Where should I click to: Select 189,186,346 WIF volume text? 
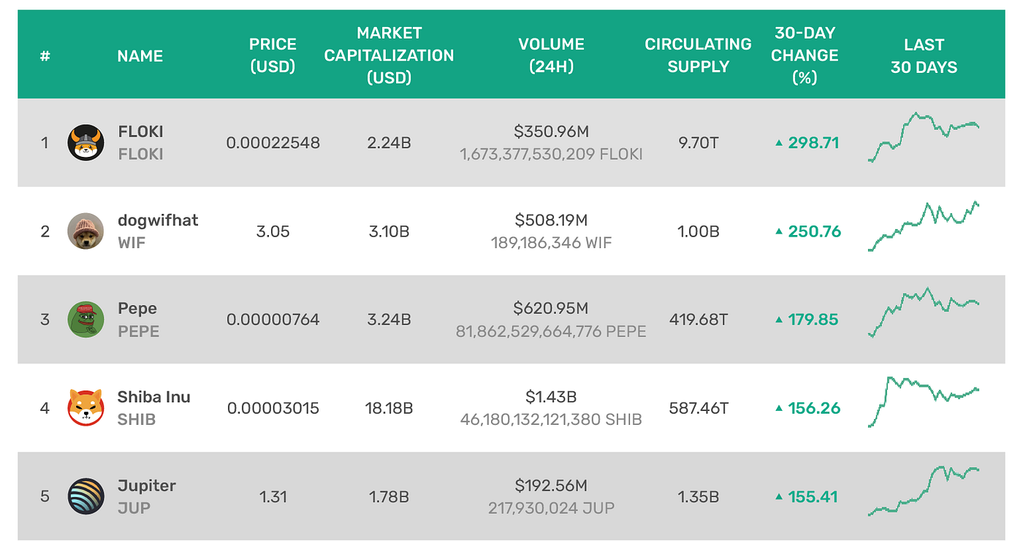(x=551, y=242)
